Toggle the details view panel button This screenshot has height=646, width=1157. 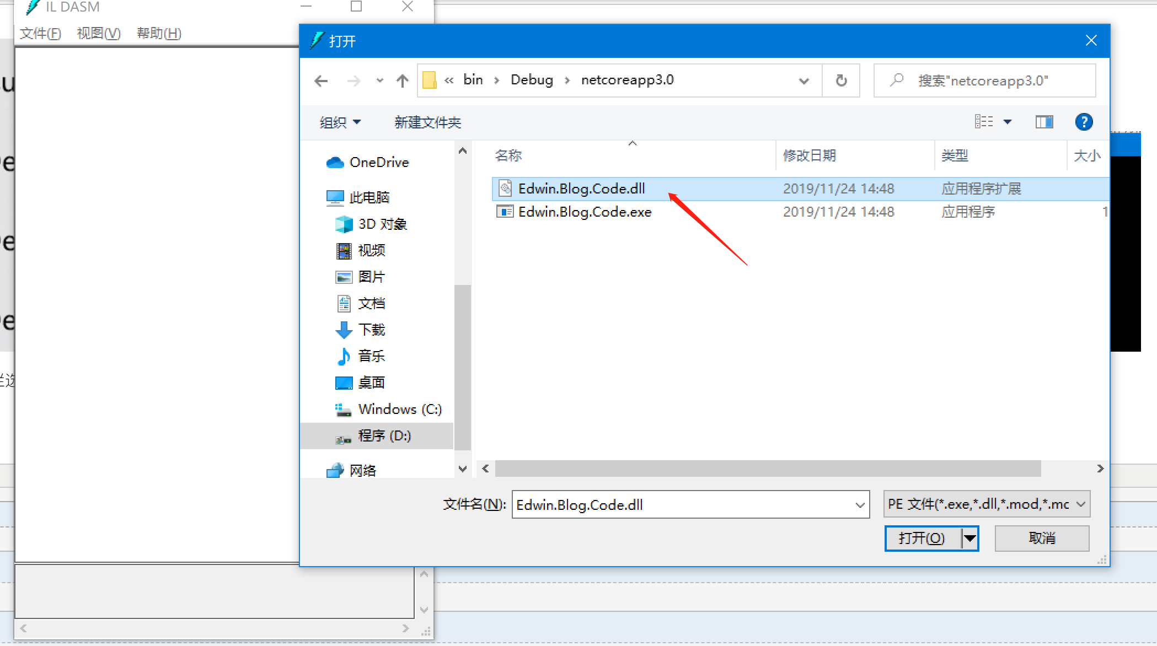pyautogui.click(x=1045, y=122)
